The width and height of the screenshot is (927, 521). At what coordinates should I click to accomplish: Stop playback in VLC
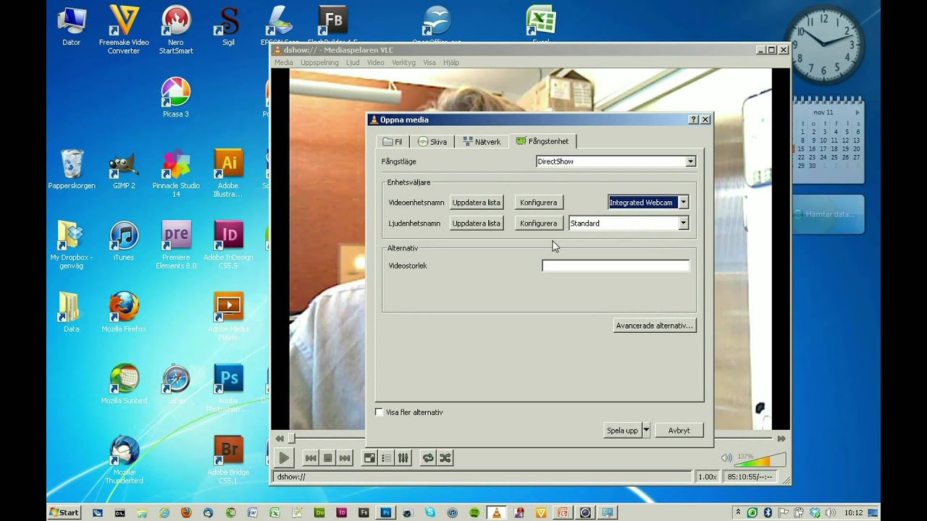pos(327,457)
